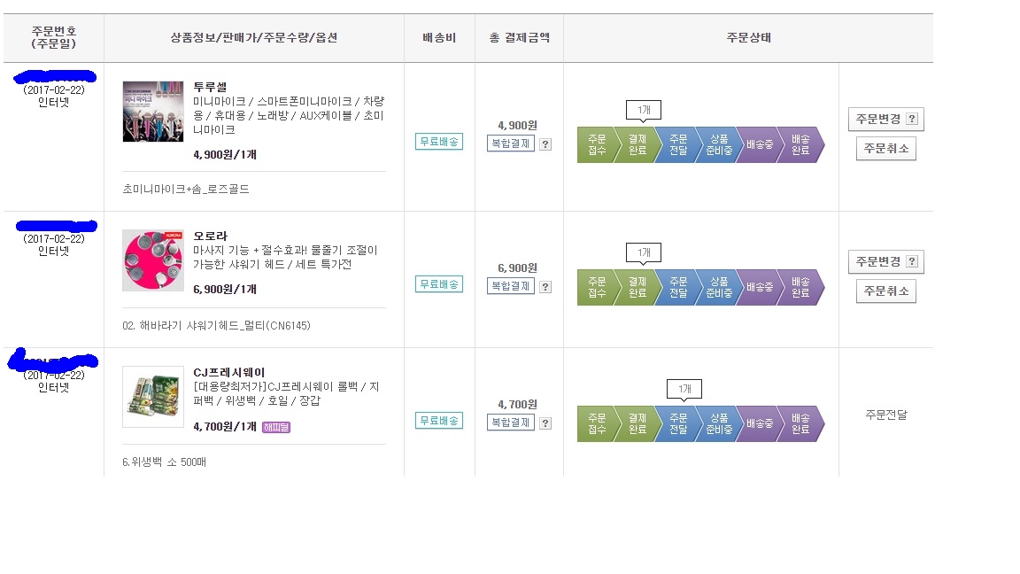Click the 복합결제 label under 4,900원
The width and height of the screenshot is (1020, 574).
511,143
